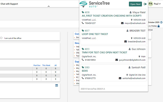Click location pin beside Main

[x=139, y=56]
